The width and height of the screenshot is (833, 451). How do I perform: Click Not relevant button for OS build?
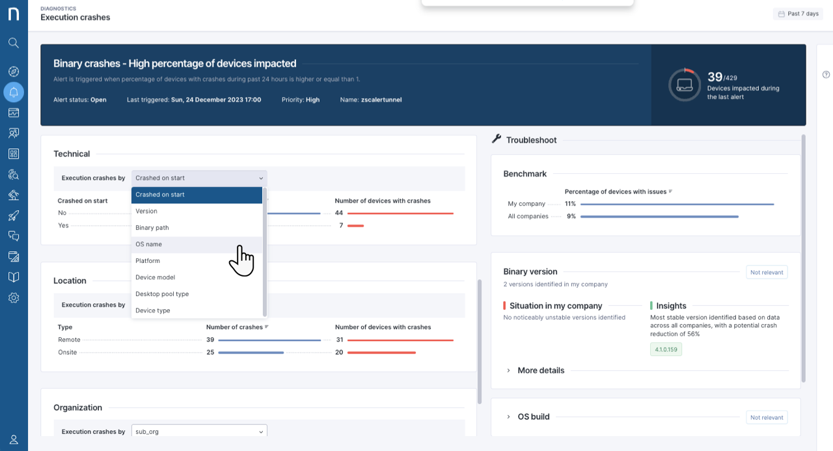click(x=767, y=417)
